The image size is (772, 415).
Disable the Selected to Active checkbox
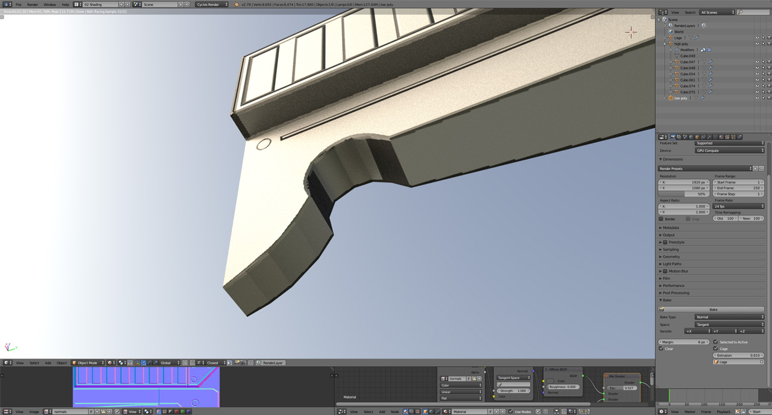(715, 342)
